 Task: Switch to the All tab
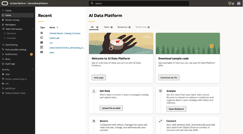94,27
